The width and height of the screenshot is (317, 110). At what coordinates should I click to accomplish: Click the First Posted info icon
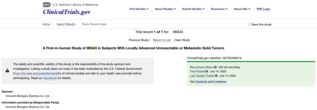point(207,71)
